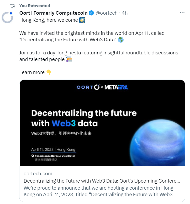Click the tweet text "Hong Kong, here we come"
The image size is (190, 204).
[49, 20]
